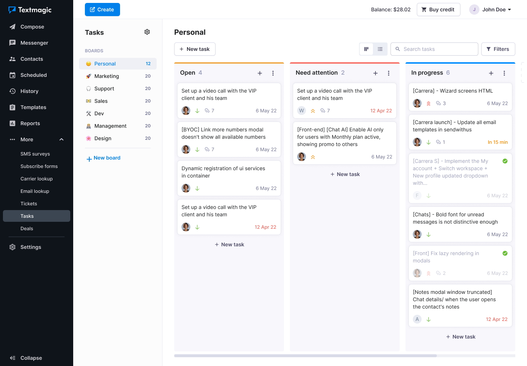Open John Doe account dropdown
Screen dimensions: 527x366
point(490,10)
